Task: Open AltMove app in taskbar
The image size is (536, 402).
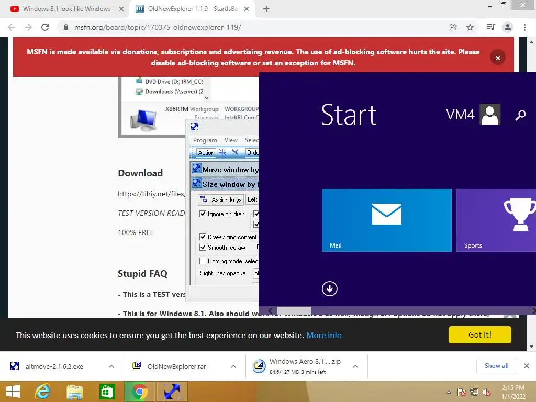Action: (x=172, y=392)
